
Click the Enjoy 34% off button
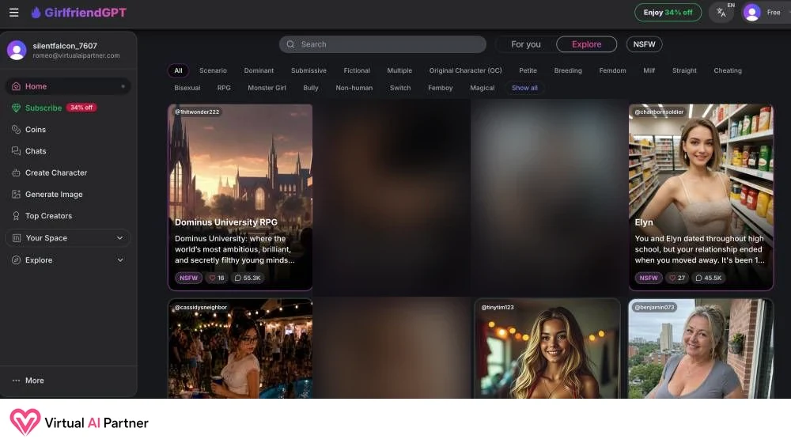pos(668,13)
